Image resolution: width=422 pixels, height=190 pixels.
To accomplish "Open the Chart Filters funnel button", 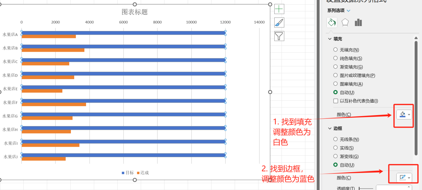I will [279, 36].
